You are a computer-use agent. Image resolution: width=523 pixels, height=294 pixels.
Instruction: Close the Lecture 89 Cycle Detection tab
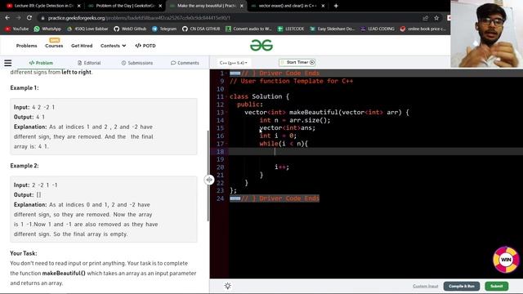click(78, 6)
